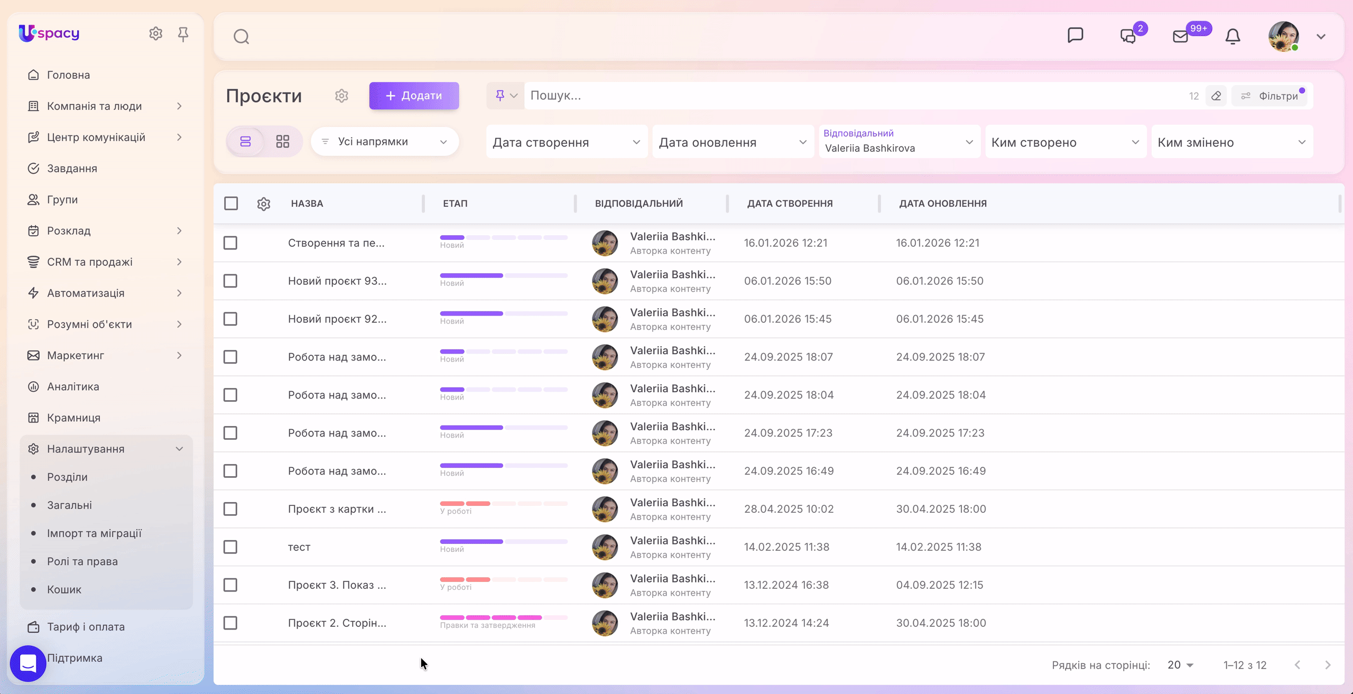The height and width of the screenshot is (694, 1353).
Task: Click stage progress bar of 'тест' row
Action: pyautogui.click(x=504, y=542)
